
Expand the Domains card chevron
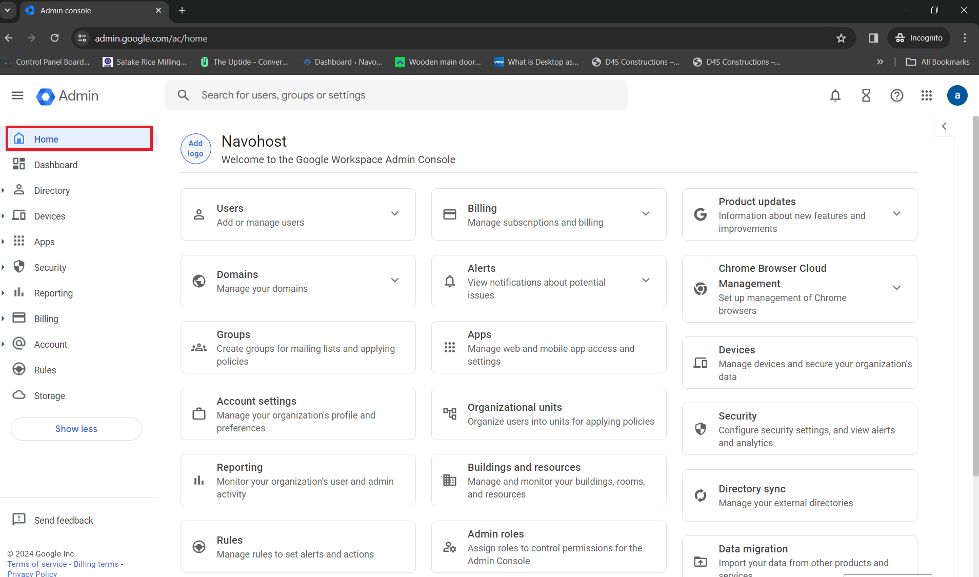tap(395, 281)
